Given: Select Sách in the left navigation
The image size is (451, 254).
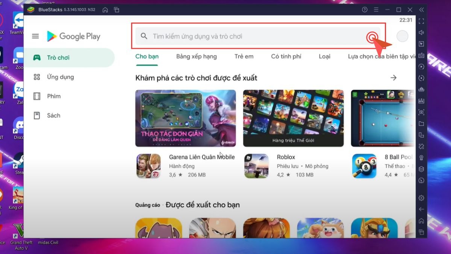Looking at the screenshot, I should pyautogui.click(x=69, y=116).
